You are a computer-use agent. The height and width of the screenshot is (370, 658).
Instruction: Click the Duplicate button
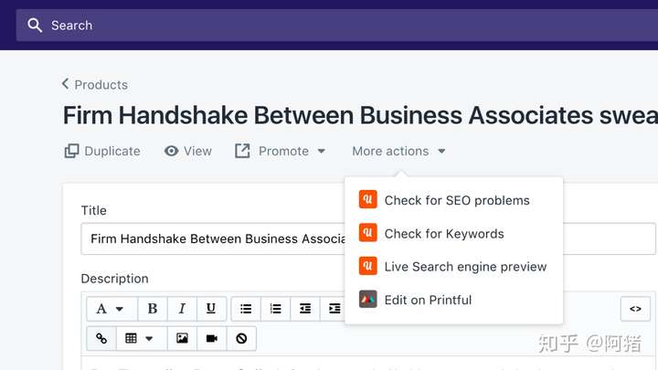point(102,151)
